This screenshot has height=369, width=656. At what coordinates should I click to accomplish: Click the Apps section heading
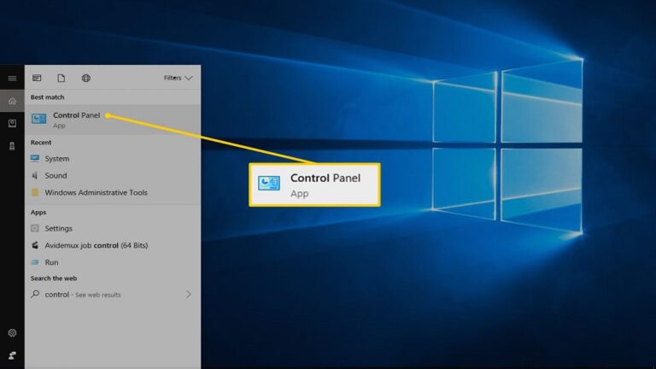pyautogui.click(x=38, y=213)
